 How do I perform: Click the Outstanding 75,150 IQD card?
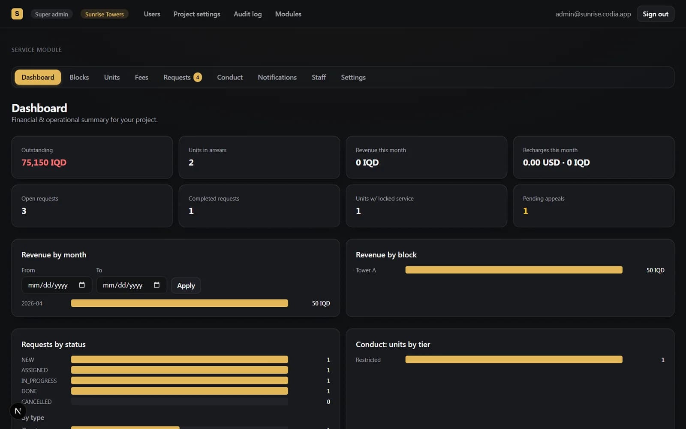point(92,157)
